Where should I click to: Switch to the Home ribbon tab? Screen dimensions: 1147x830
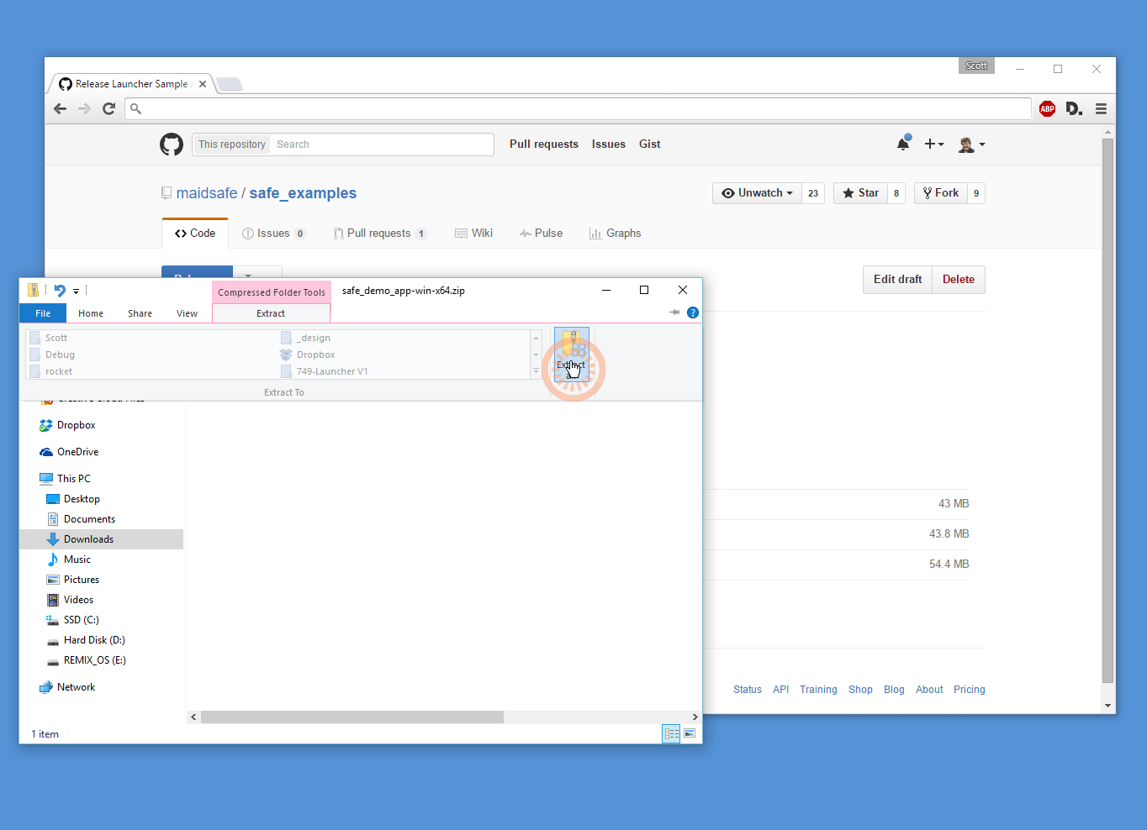[91, 313]
